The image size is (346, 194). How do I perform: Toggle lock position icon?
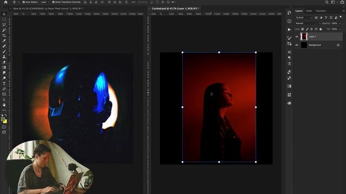pyautogui.click(x=311, y=29)
